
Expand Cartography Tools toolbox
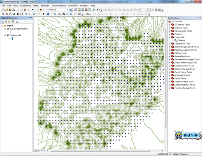[x=170, y=31]
